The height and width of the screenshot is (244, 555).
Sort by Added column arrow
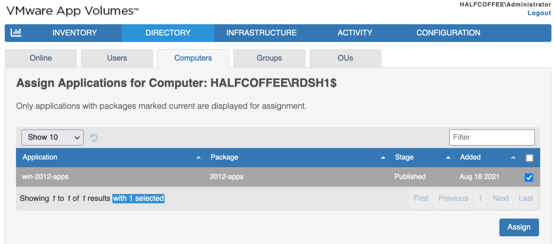(513, 158)
